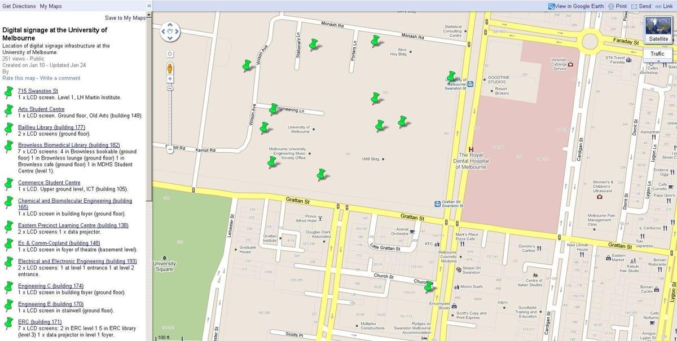Open the 715 Swanston St entry
Screen dimensions: 677x341
pyautogui.click(x=38, y=91)
